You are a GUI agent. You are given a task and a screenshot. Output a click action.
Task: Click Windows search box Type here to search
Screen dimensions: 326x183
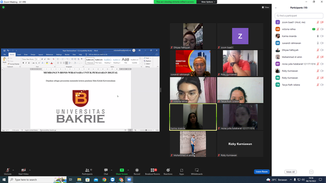(x=37, y=179)
